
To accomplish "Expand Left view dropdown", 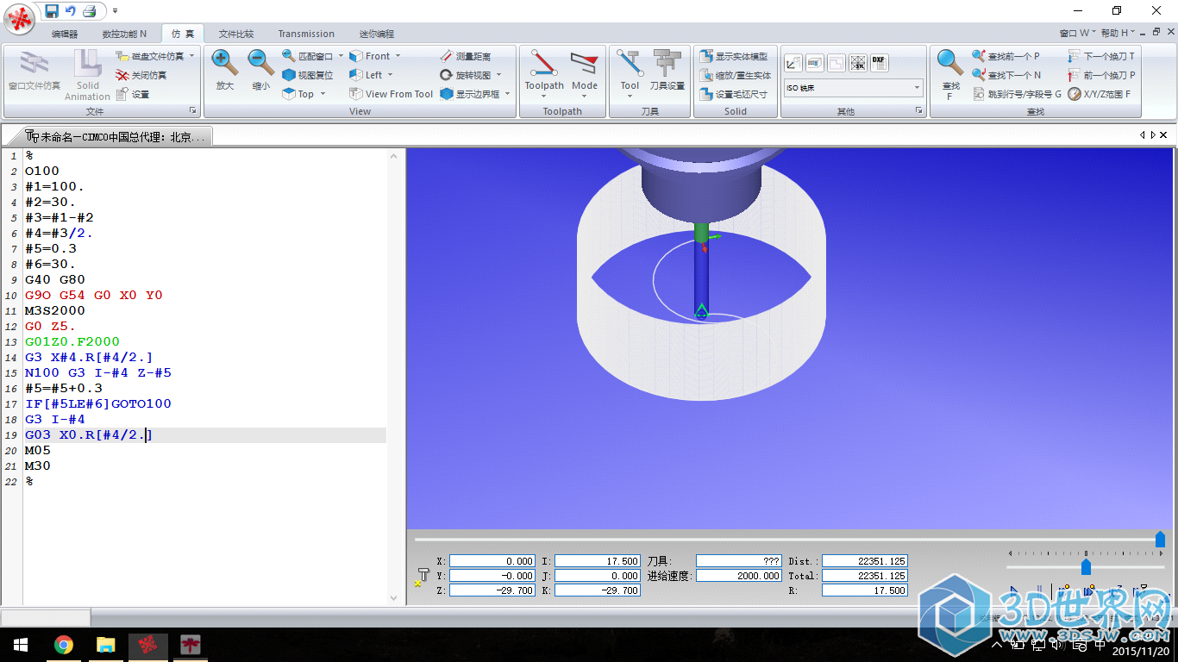I will 390,75.
